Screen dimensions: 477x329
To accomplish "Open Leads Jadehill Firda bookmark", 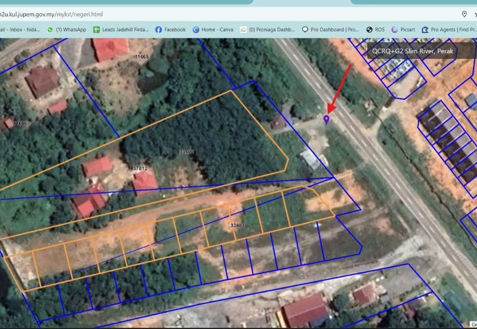I will pos(120,29).
